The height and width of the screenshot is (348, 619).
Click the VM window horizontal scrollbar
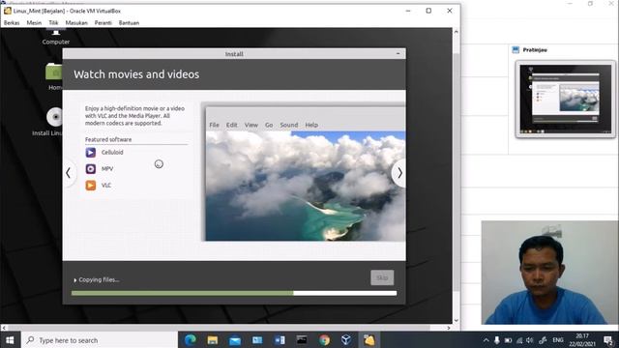220,328
